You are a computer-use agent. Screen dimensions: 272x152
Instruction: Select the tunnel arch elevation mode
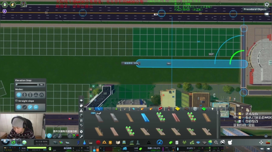point(42,95)
